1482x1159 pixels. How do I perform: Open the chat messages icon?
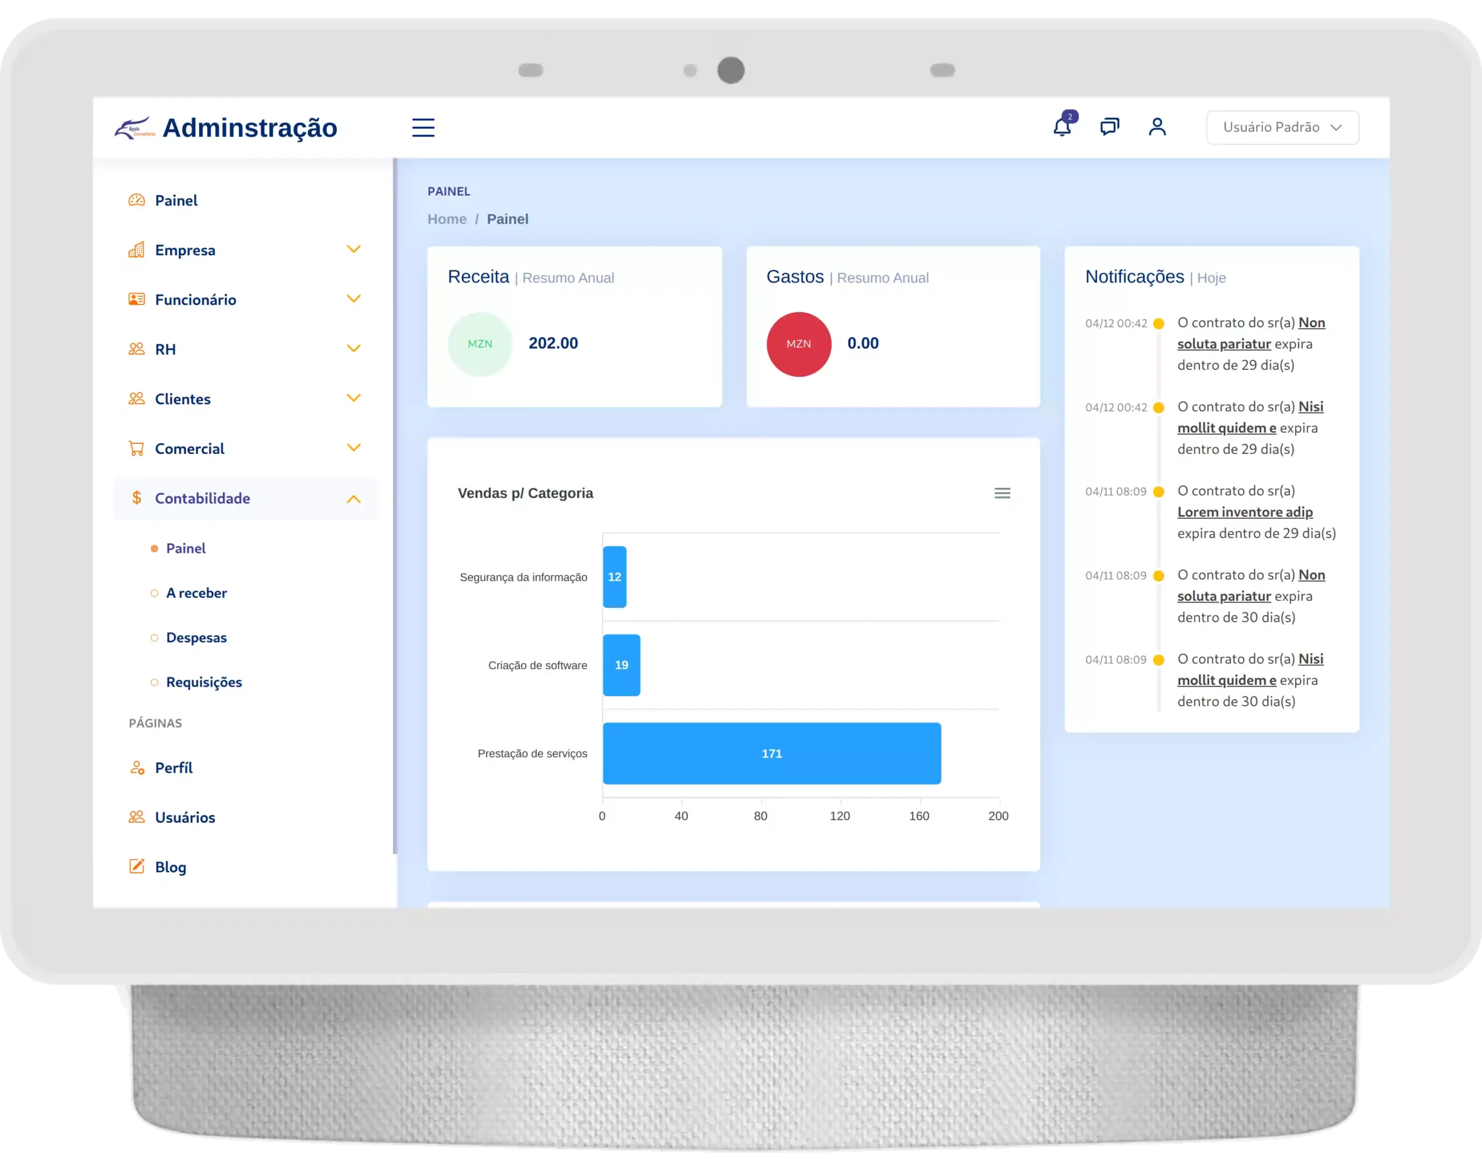coord(1109,127)
